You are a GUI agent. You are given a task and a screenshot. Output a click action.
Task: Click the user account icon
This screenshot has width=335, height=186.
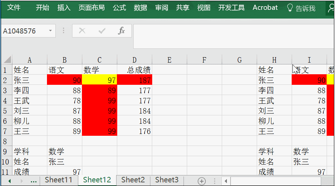point(331,8)
